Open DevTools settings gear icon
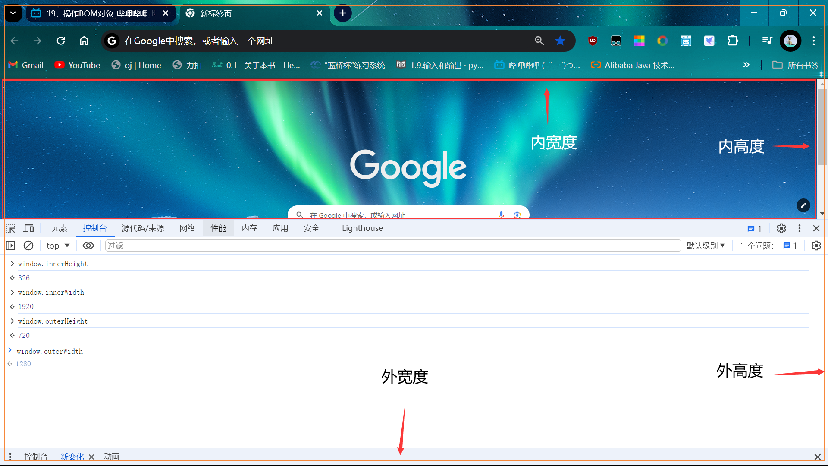 click(781, 228)
